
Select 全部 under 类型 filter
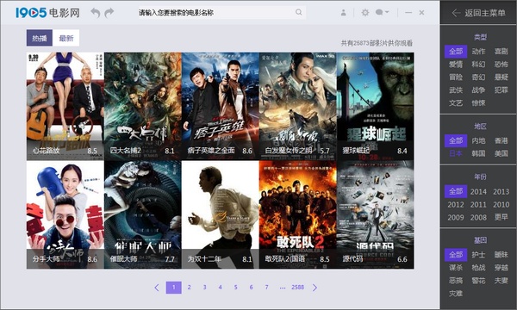pyautogui.click(x=456, y=52)
